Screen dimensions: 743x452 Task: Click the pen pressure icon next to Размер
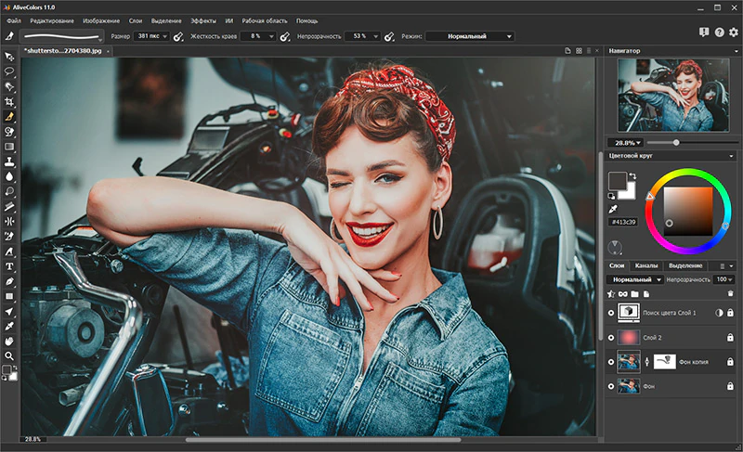click(178, 36)
